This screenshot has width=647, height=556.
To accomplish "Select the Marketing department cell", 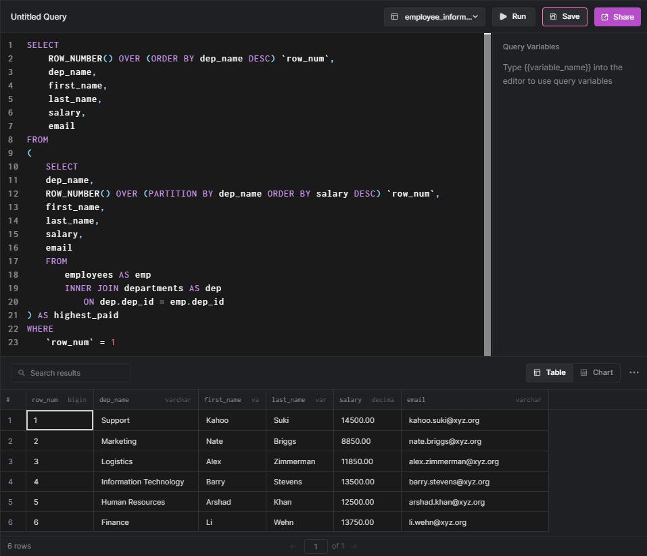I will coord(145,441).
